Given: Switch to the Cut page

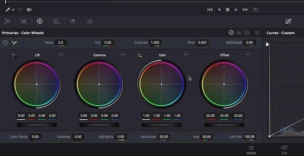Looking at the screenshot, I should (284, 150).
